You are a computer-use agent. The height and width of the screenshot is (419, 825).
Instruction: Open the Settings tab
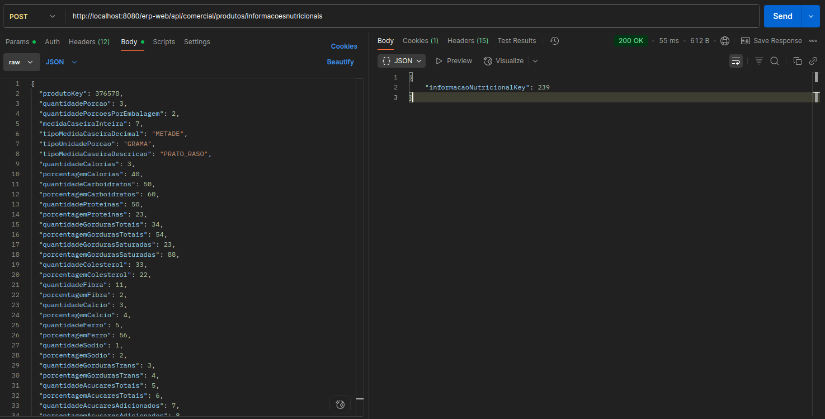[197, 42]
